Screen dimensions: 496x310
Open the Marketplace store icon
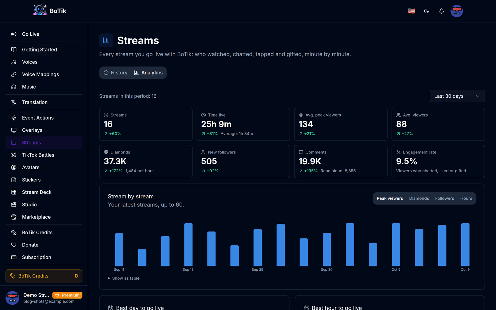tap(14, 217)
